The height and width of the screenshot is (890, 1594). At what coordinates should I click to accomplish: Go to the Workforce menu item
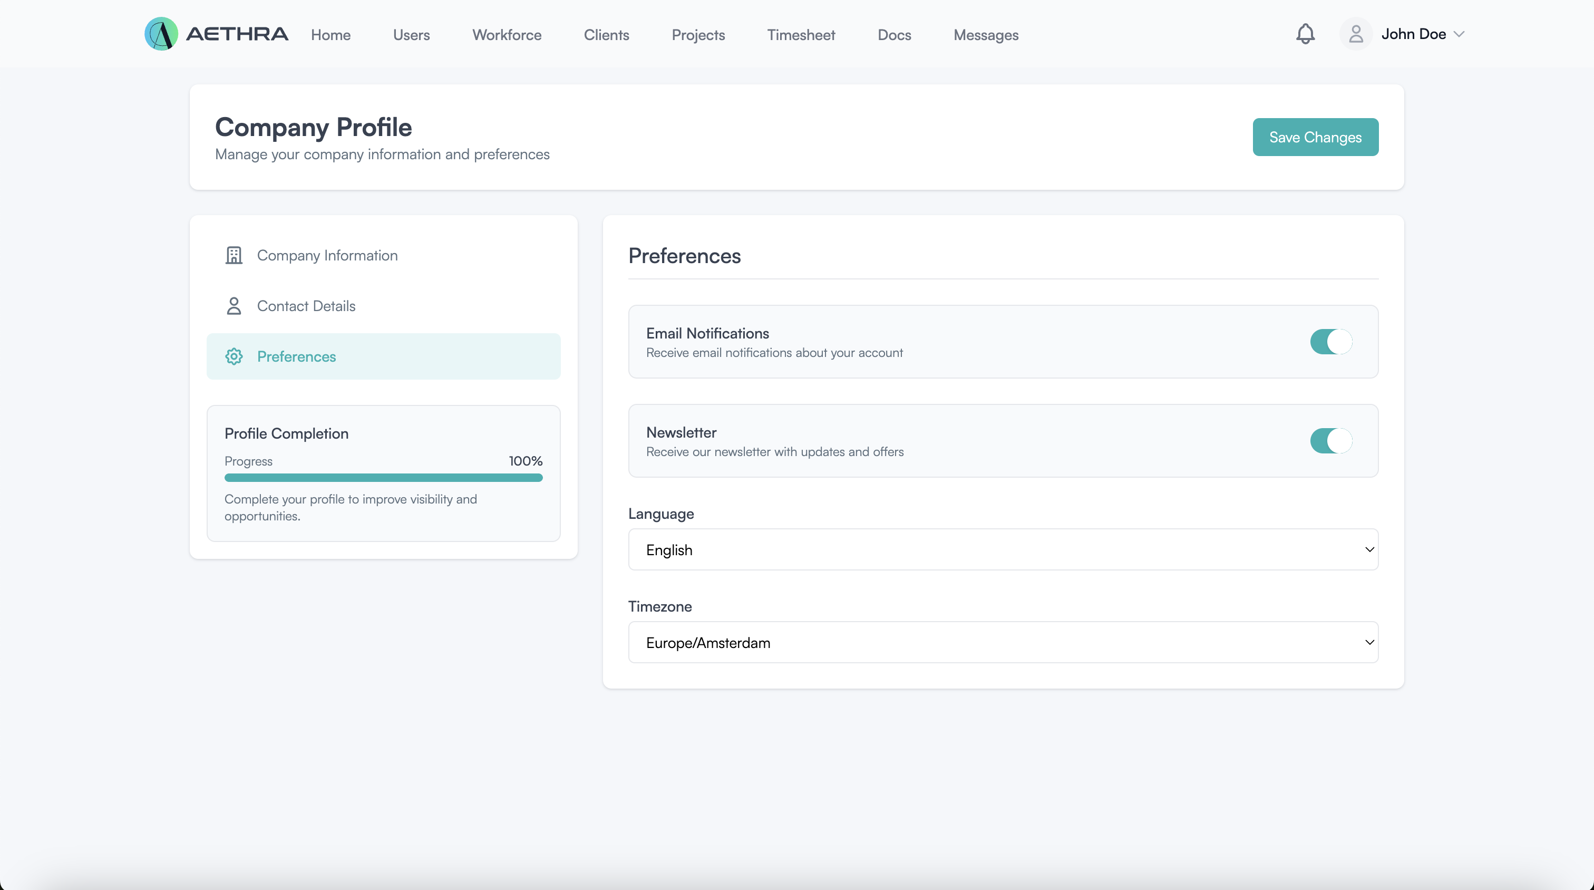pos(507,35)
